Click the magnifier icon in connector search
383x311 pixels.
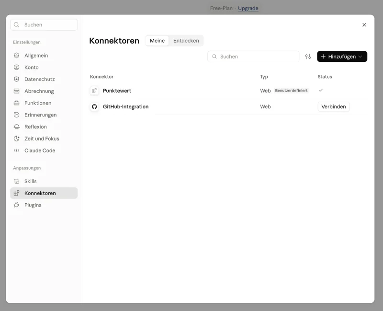pyautogui.click(x=214, y=57)
